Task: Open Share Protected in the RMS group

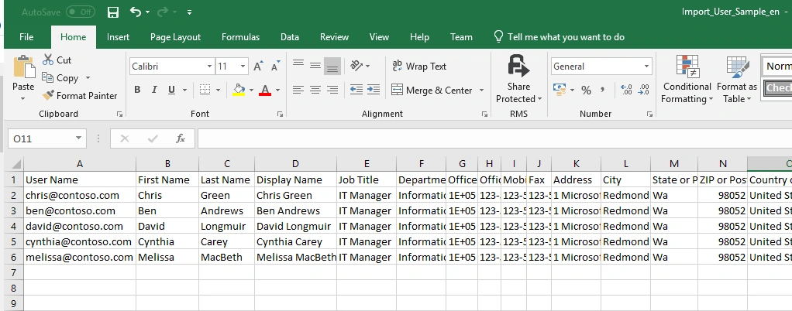Action: click(x=518, y=79)
